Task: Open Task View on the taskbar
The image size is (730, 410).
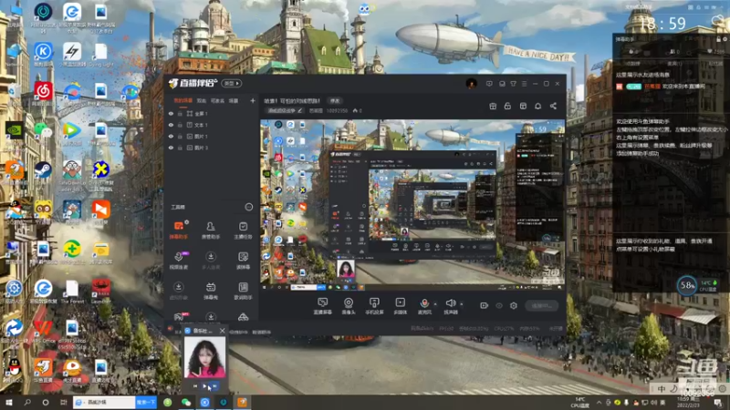Action: [63, 402]
